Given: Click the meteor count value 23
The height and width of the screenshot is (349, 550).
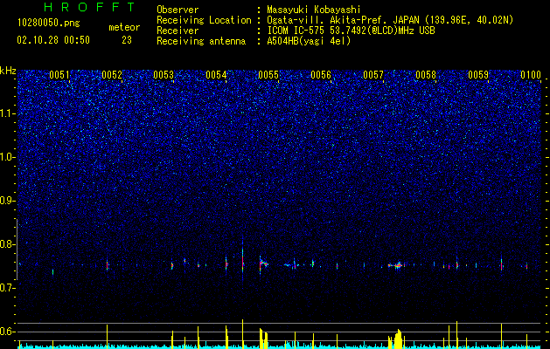Looking at the screenshot, I should coord(127,40).
